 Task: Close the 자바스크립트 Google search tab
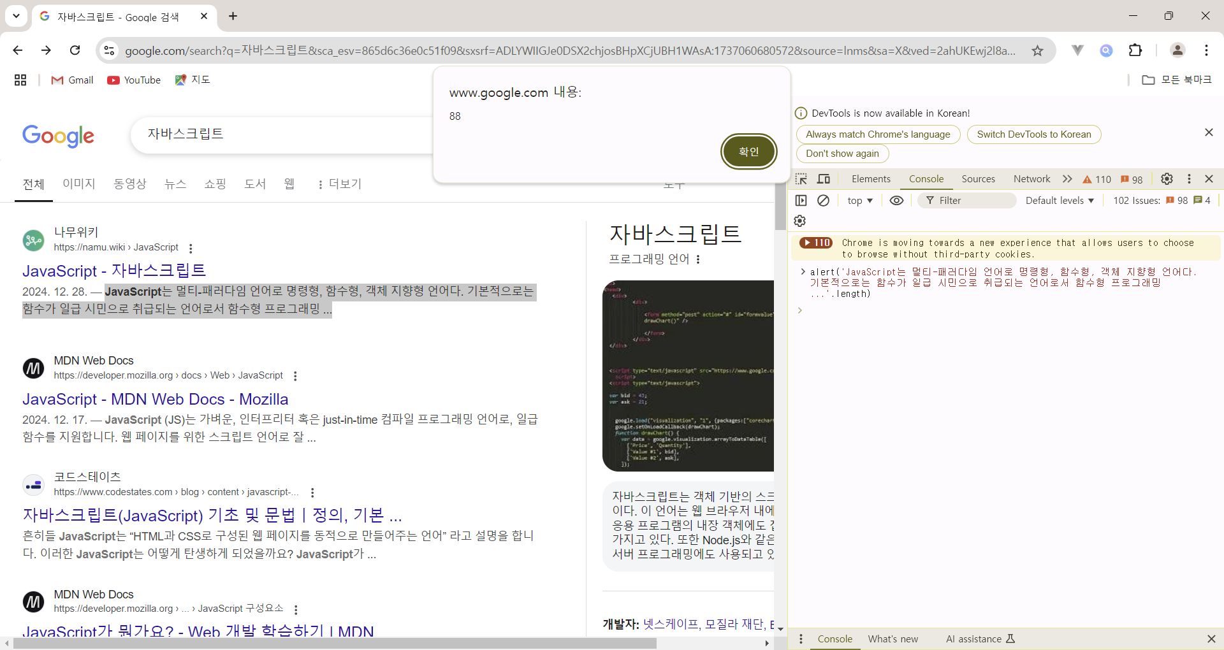pyautogui.click(x=204, y=16)
